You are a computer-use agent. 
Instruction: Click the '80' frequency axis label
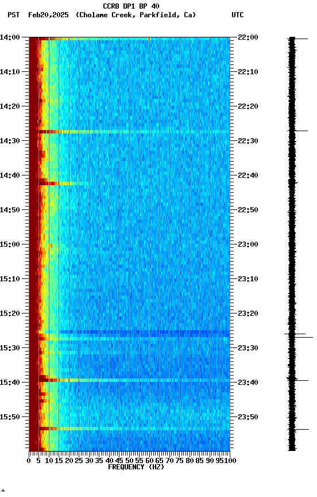pos(190,461)
